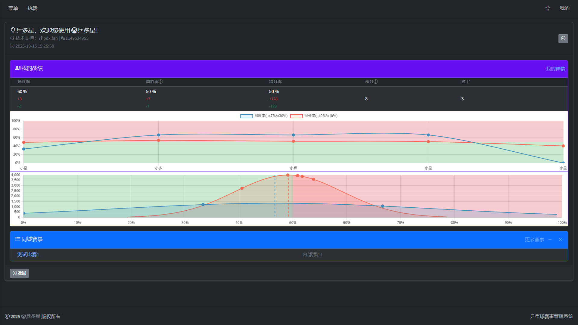Open the 执裁 menu

(x=33, y=8)
